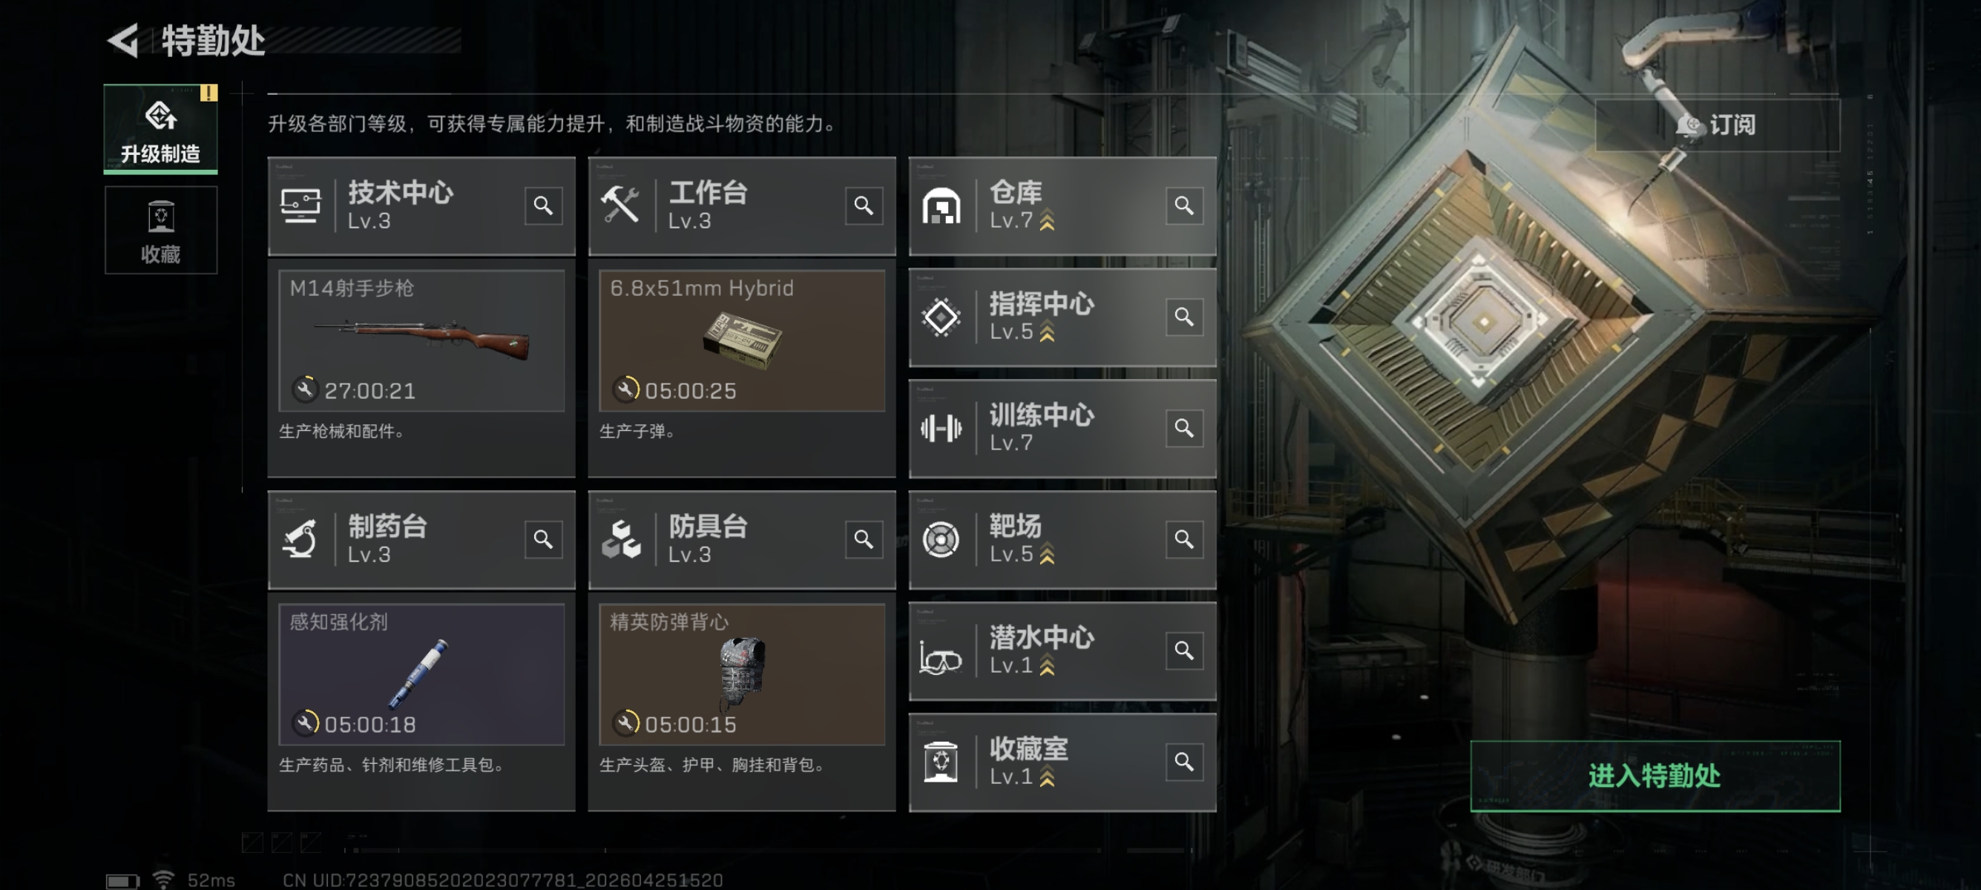
Task: Open magnifier details for 潜水中心
Action: 1184,651
